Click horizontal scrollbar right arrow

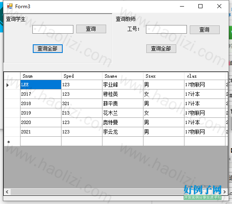tap(225, 192)
